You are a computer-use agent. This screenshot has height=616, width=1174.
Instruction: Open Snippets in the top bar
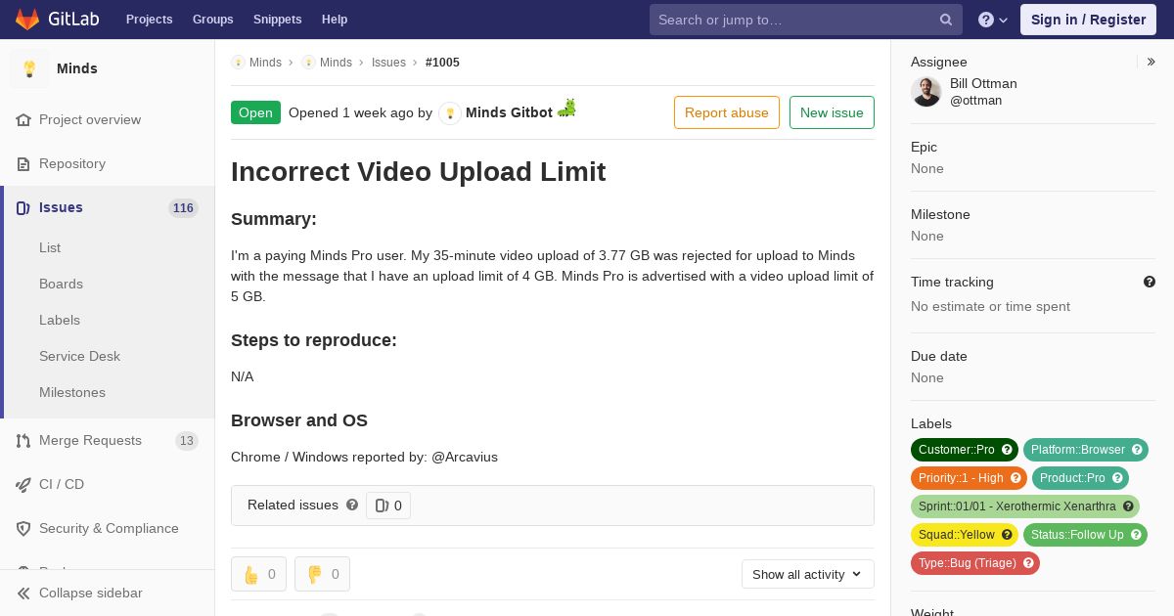(277, 20)
